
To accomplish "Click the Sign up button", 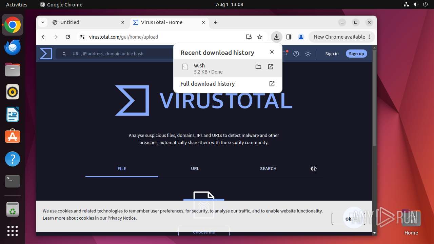I will [356, 54].
